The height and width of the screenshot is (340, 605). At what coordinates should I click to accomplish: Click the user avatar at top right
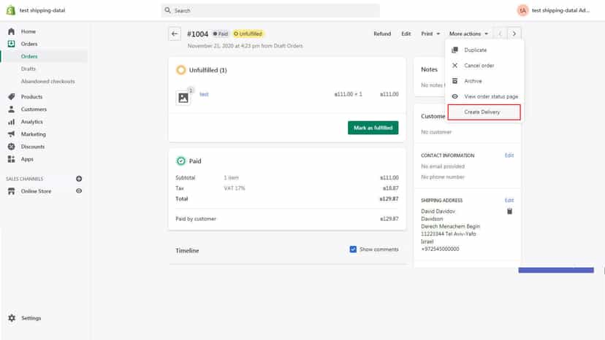[522, 10]
